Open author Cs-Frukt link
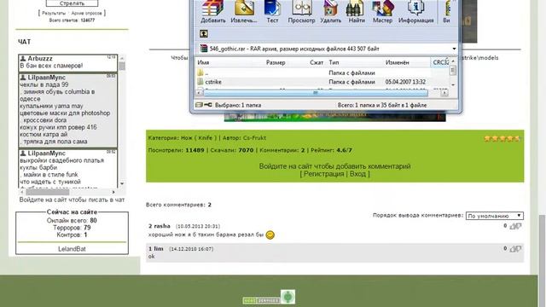546x307 pixels. point(254,138)
